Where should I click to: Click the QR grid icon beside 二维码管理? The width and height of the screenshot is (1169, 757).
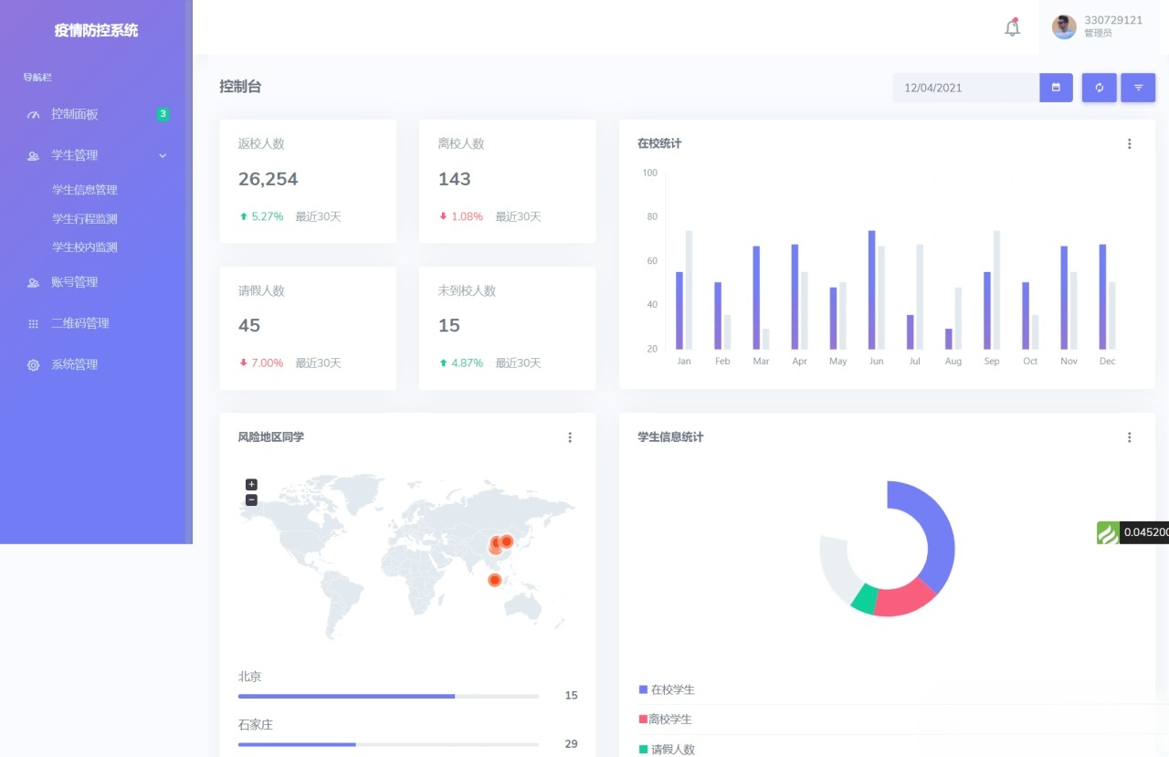click(33, 322)
